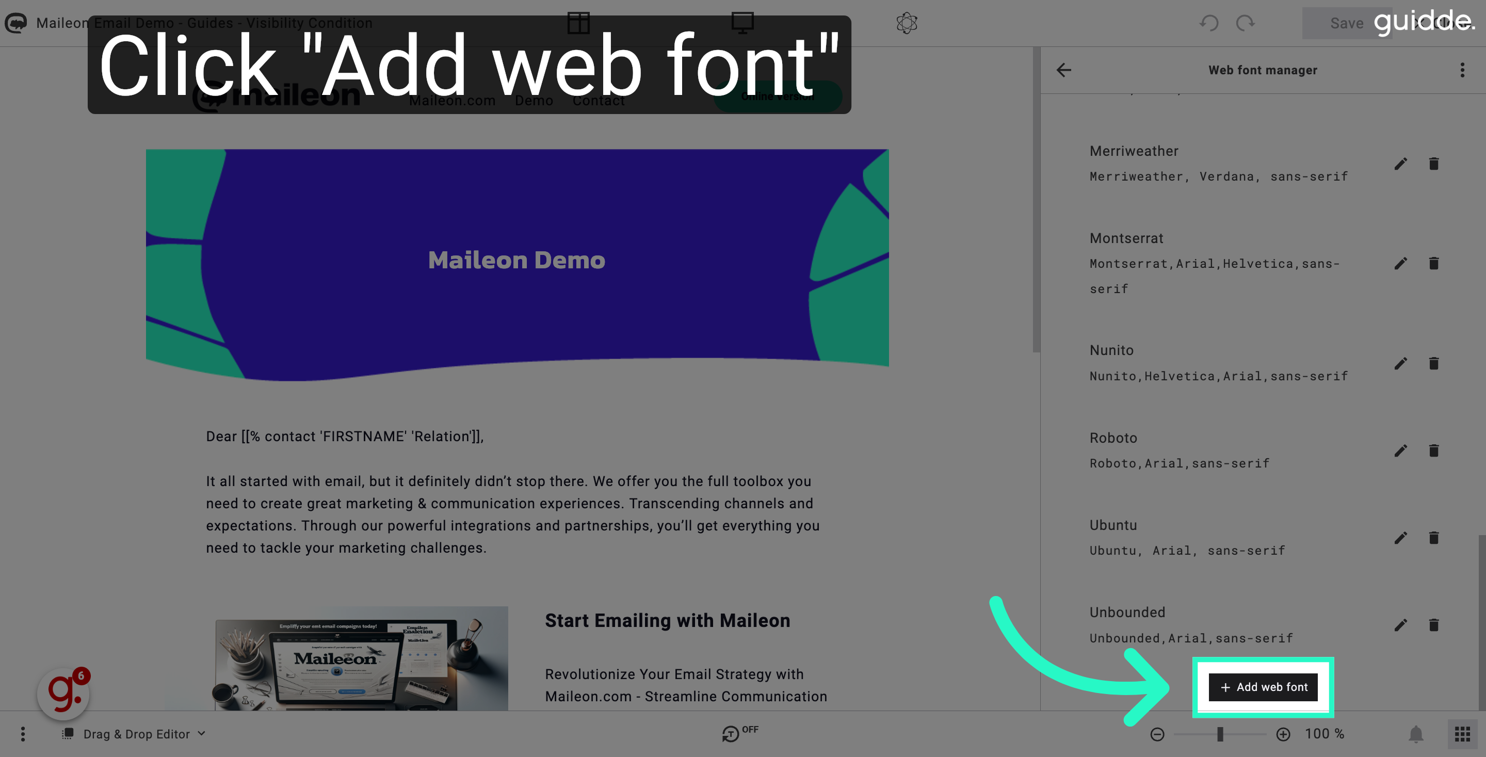Click the Add web font button
This screenshot has width=1486, height=757.
[x=1263, y=687]
